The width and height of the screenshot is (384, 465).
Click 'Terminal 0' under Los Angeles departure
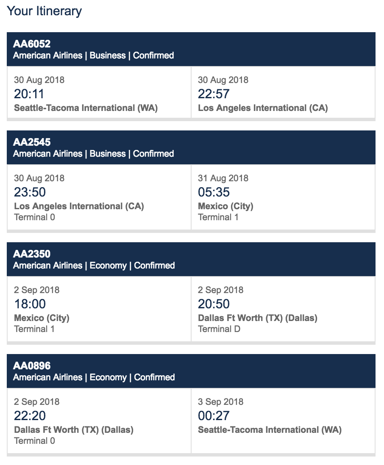click(34, 217)
